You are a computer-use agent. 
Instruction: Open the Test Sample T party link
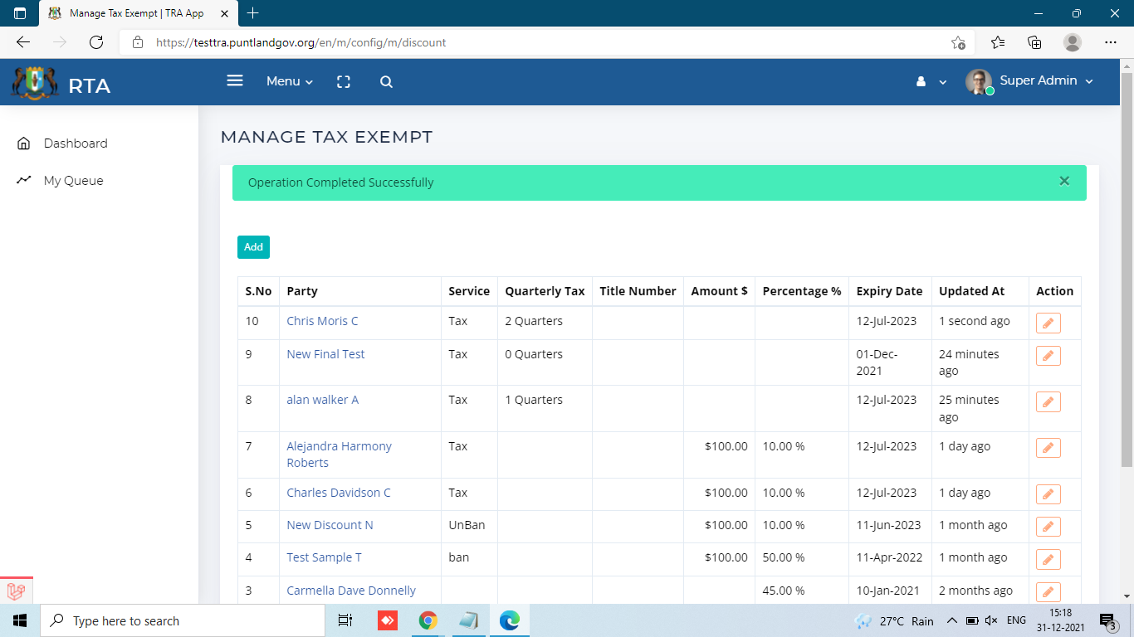tap(324, 557)
